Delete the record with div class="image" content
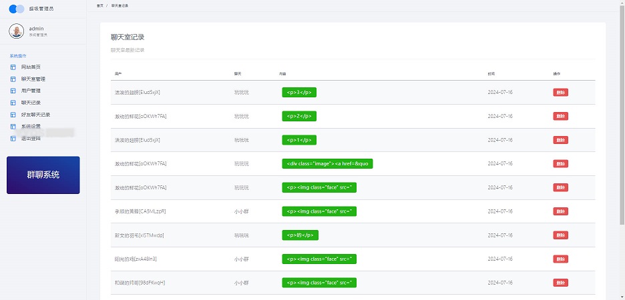 (x=560, y=164)
